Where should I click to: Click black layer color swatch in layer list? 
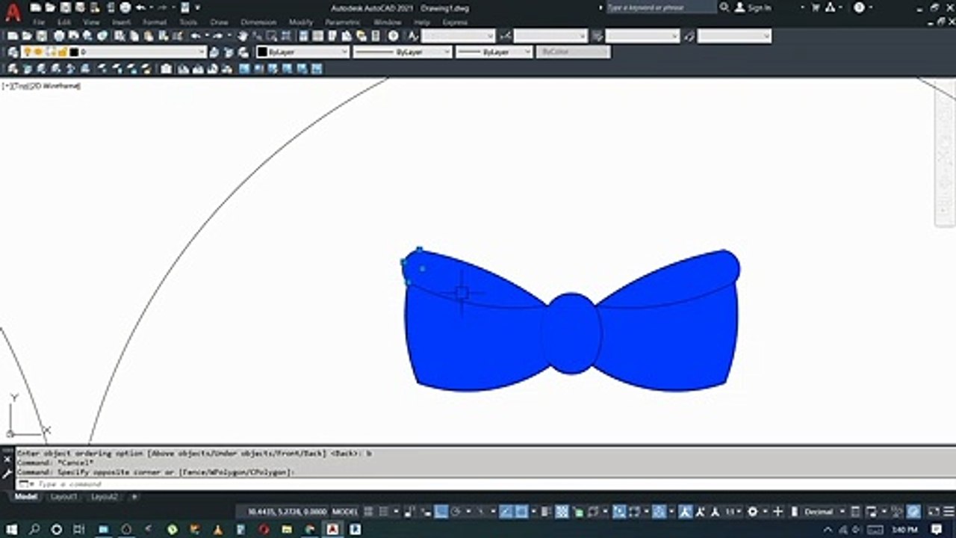pos(74,52)
